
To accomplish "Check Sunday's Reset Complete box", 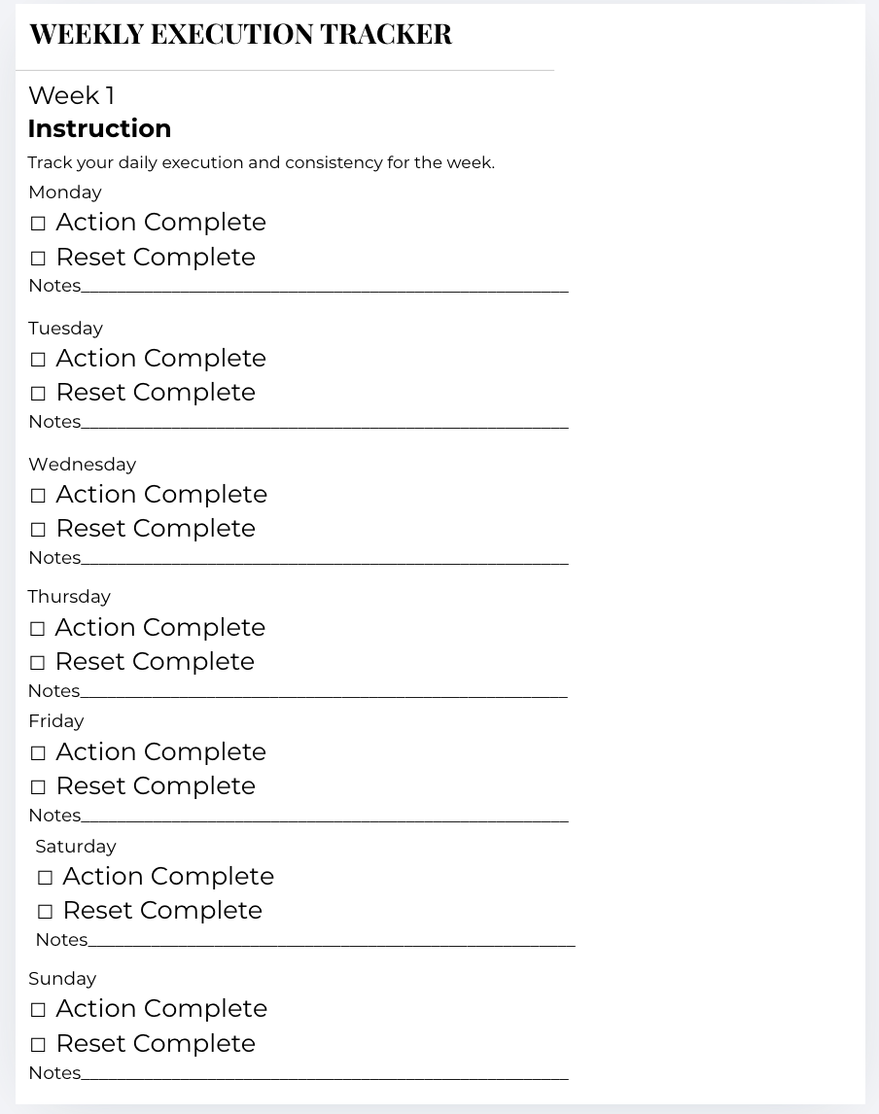I will (38, 1045).
